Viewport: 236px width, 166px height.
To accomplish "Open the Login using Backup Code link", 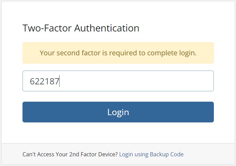I will pos(151,155).
